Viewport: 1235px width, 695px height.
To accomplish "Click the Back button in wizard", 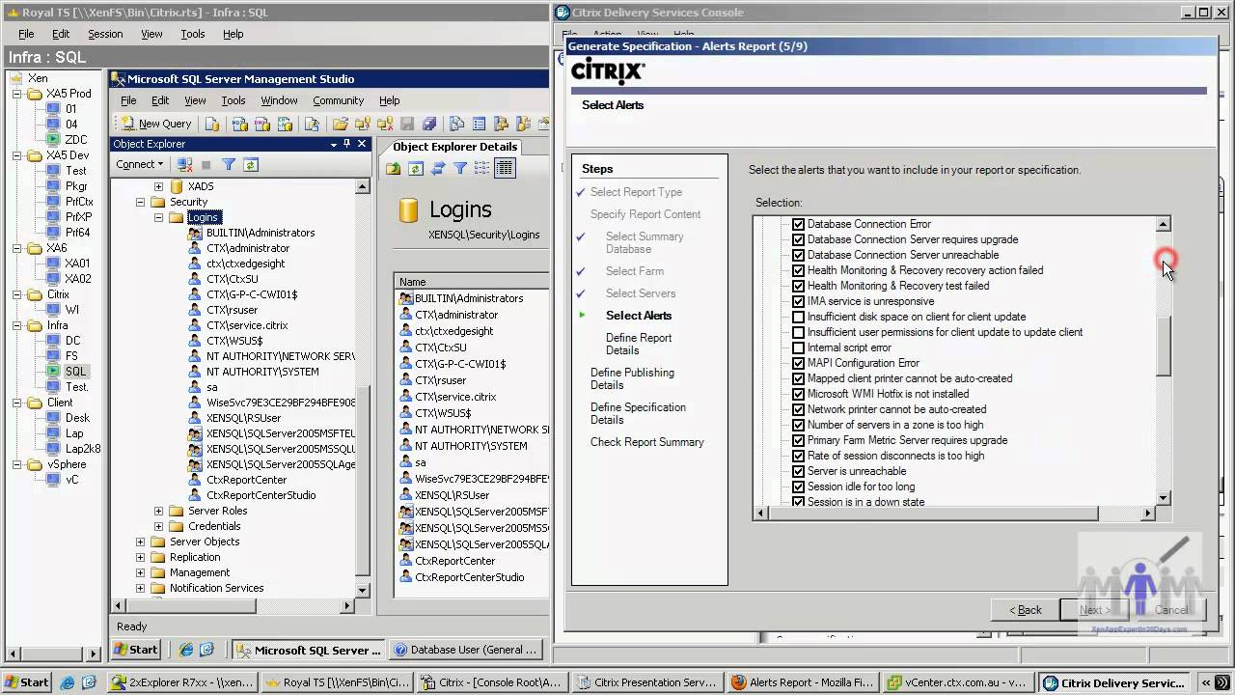I will pyautogui.click(x=1026, y=609).
